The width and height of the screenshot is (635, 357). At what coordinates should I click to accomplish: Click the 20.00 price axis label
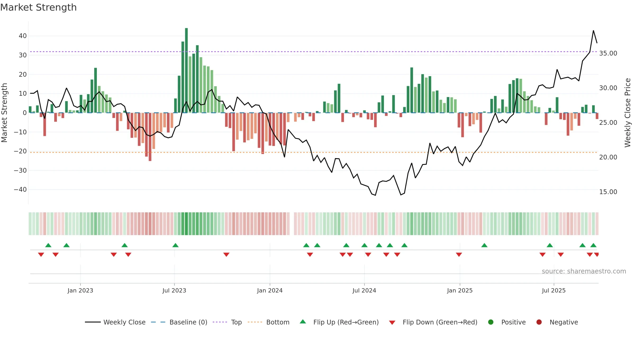[608, 157]
